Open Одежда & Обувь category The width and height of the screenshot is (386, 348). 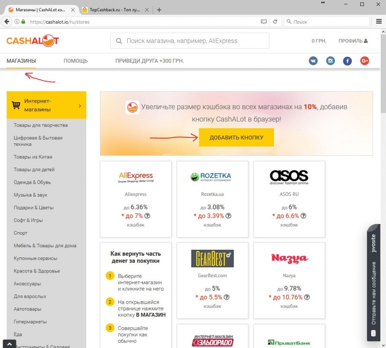(x=32, y=182)
